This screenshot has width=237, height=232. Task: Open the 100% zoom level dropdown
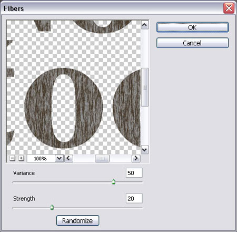(x=59, y=158)
